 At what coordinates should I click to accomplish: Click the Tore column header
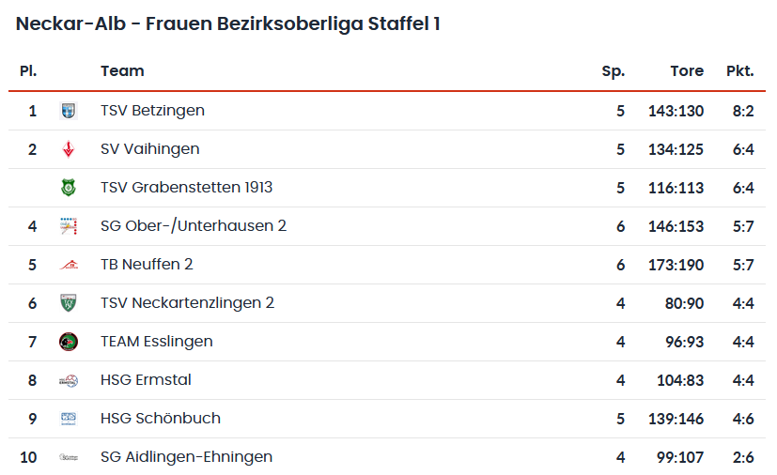[x=687, y=71]
